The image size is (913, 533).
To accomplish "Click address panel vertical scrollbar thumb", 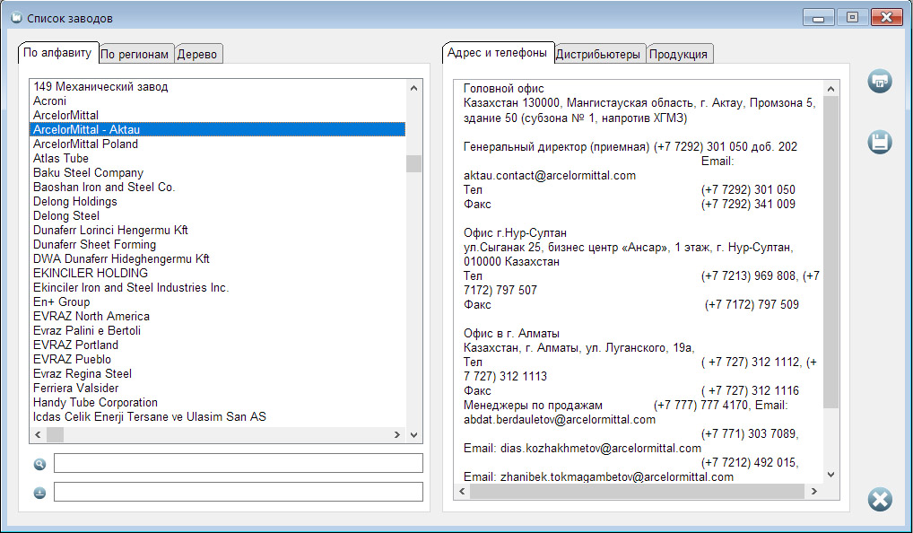I will tap(830, 252).
